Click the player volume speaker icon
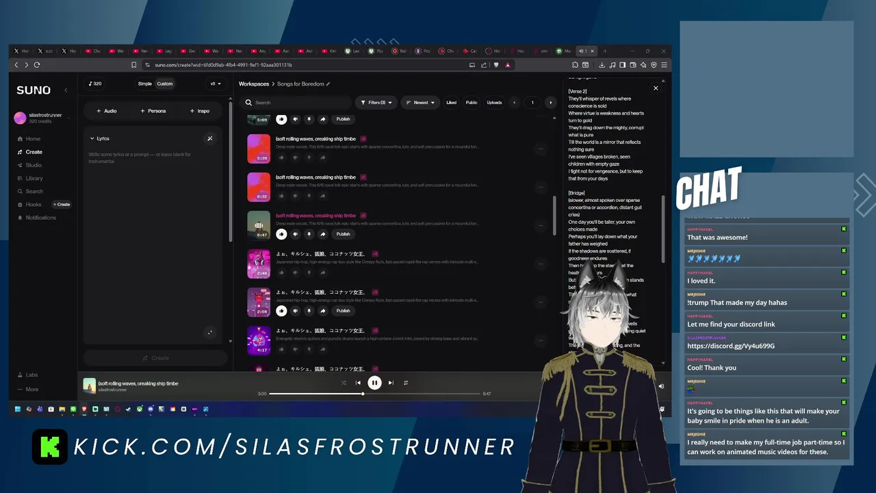Image resolution: width=876 pixels, height=493 pixels. [661, 387]
